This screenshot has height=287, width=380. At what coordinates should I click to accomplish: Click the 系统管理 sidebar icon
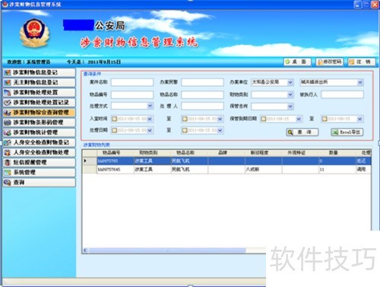click(8, 173)
